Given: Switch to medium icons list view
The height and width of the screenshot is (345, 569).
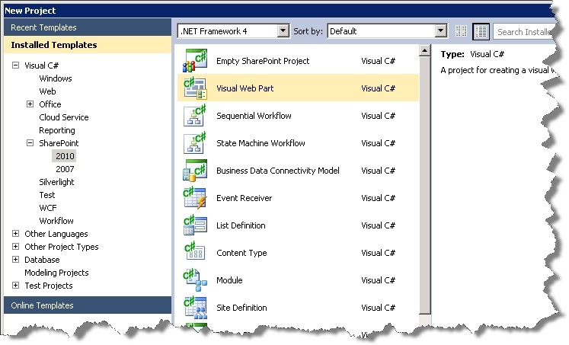Looking at the screenshot, I should point(481,31).
